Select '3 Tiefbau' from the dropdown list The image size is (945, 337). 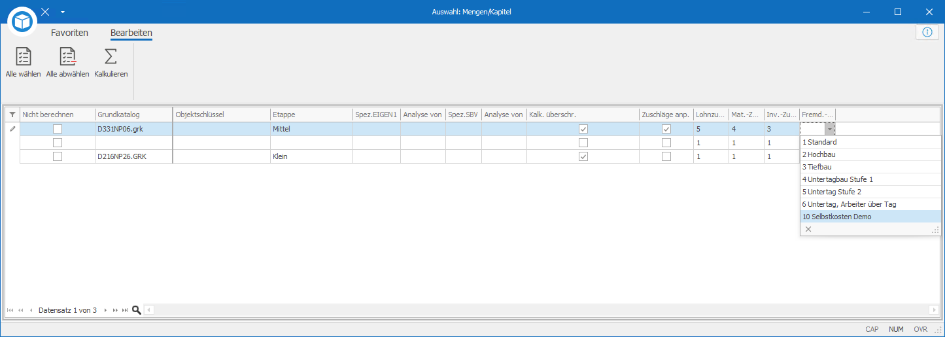[x=870, y=167]
